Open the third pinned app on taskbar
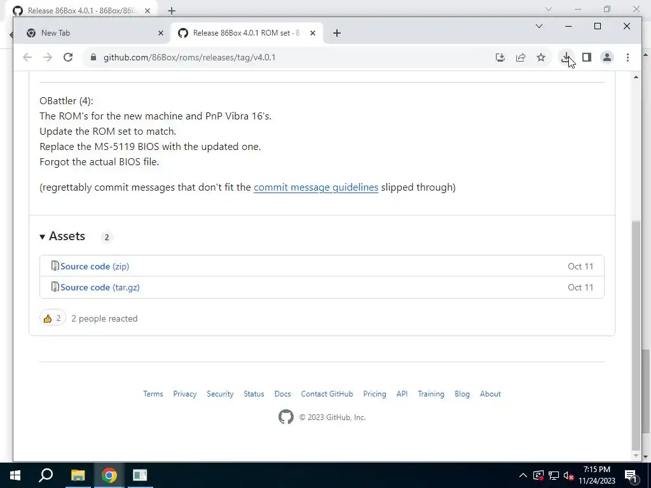651x488 pixels. click(140, 475)
